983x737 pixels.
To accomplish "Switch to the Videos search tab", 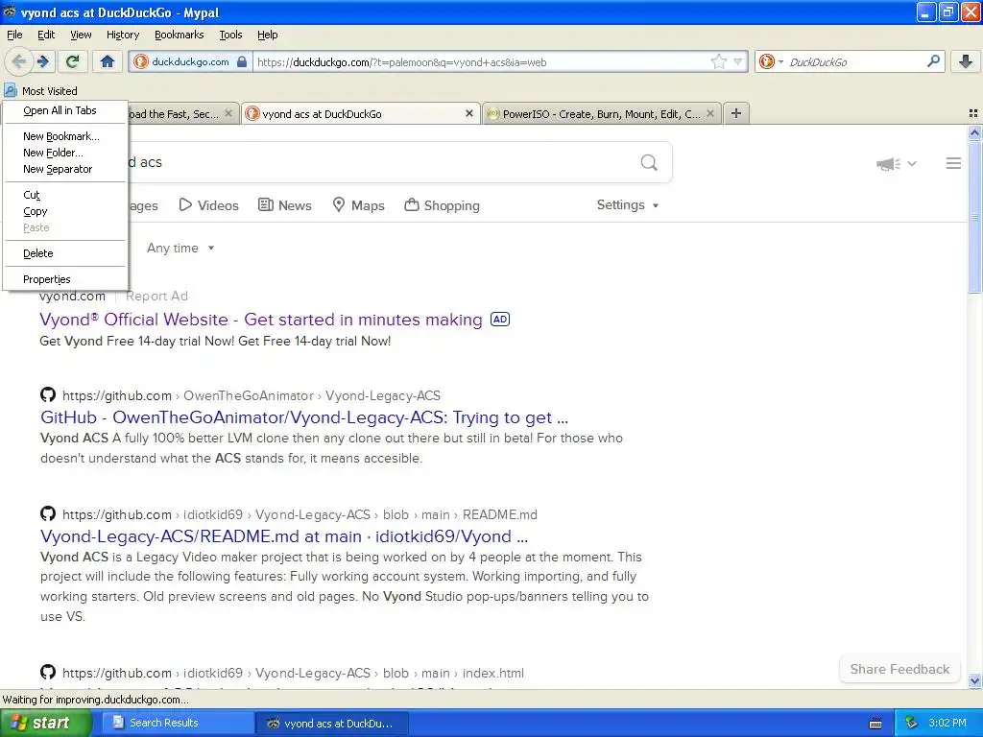I will pyautogui.click(x=208, y=205).
